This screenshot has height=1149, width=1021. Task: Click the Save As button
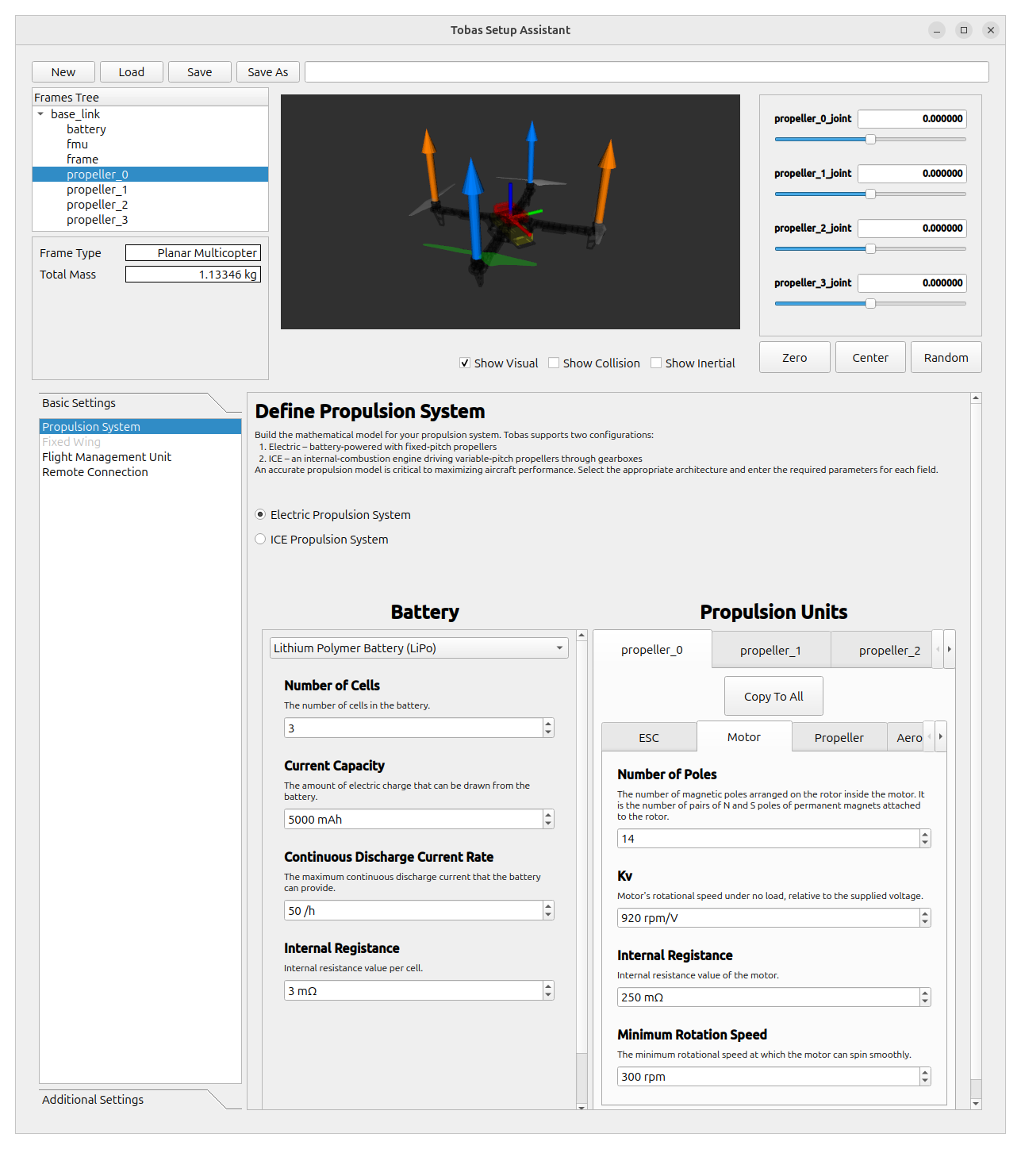(x=268, y=72)
